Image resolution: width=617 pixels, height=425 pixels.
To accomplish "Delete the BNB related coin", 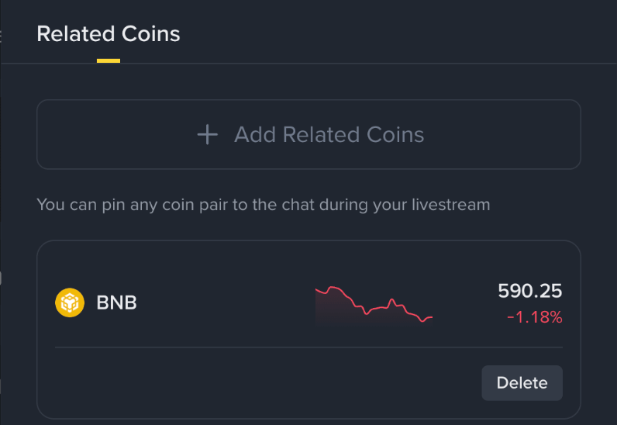I will pyautogui.click(x=522, y=383).
